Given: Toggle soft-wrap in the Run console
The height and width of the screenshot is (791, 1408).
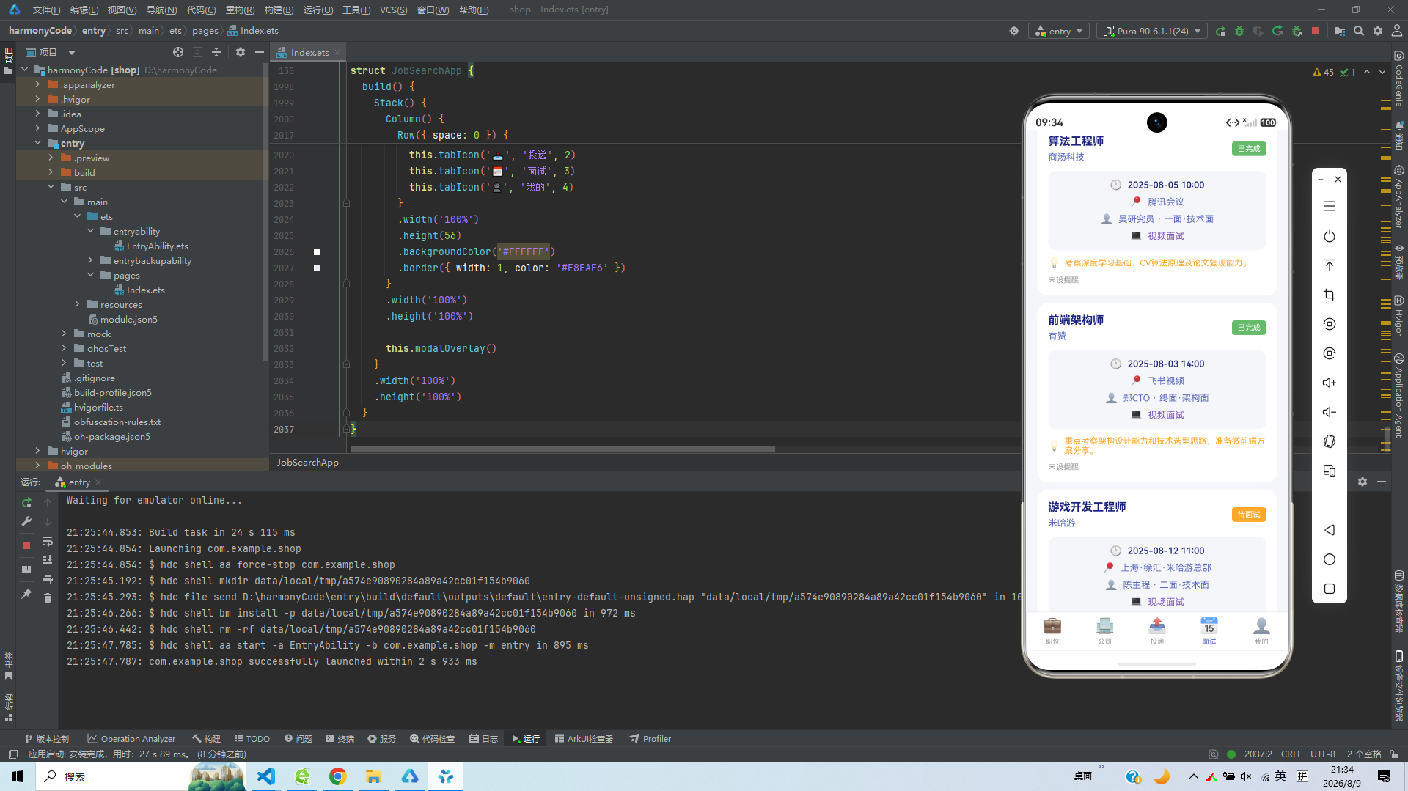Looking at the screenshot, I should point(48,542).
